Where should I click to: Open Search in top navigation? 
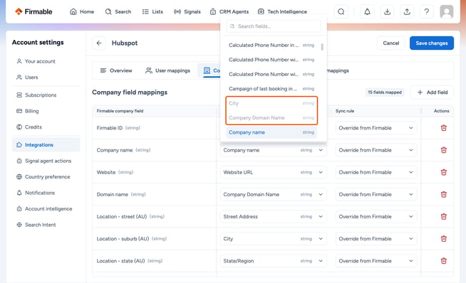[118, 11]
